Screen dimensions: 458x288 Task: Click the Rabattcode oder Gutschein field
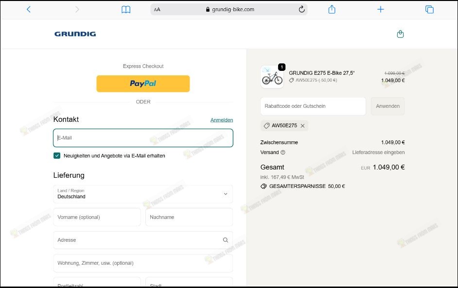(x=313, y=106)
